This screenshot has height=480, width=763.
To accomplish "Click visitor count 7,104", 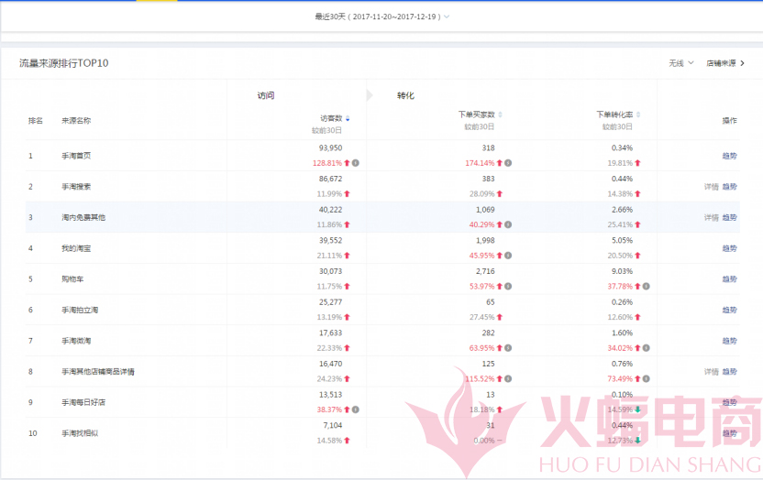I will pos(332,425).
